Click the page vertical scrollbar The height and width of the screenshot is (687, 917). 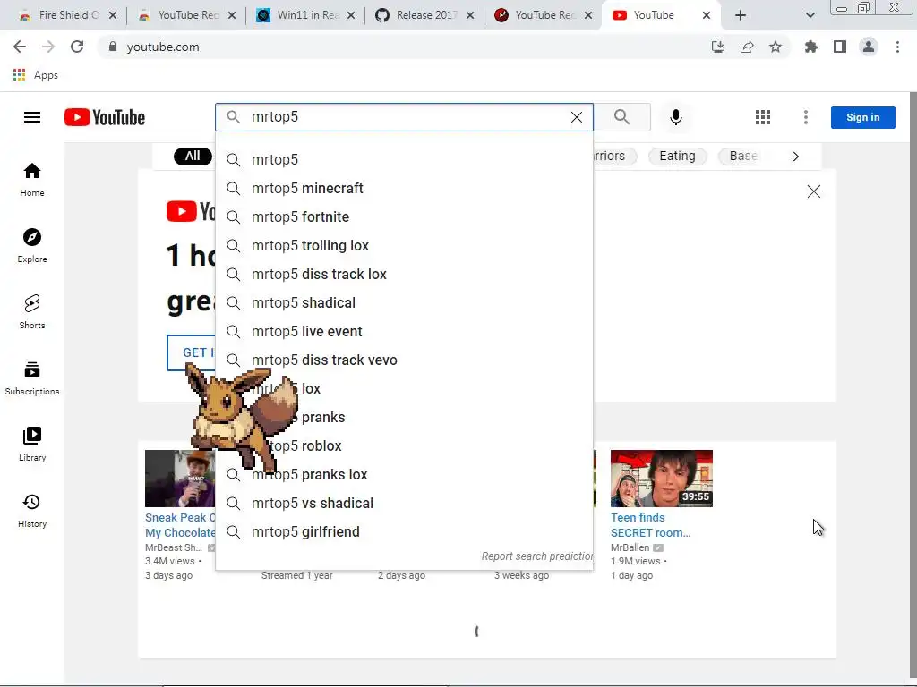(913, 386)
